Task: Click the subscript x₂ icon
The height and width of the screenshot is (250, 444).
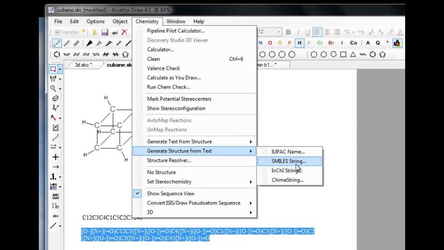Action: tap(381, 32)
